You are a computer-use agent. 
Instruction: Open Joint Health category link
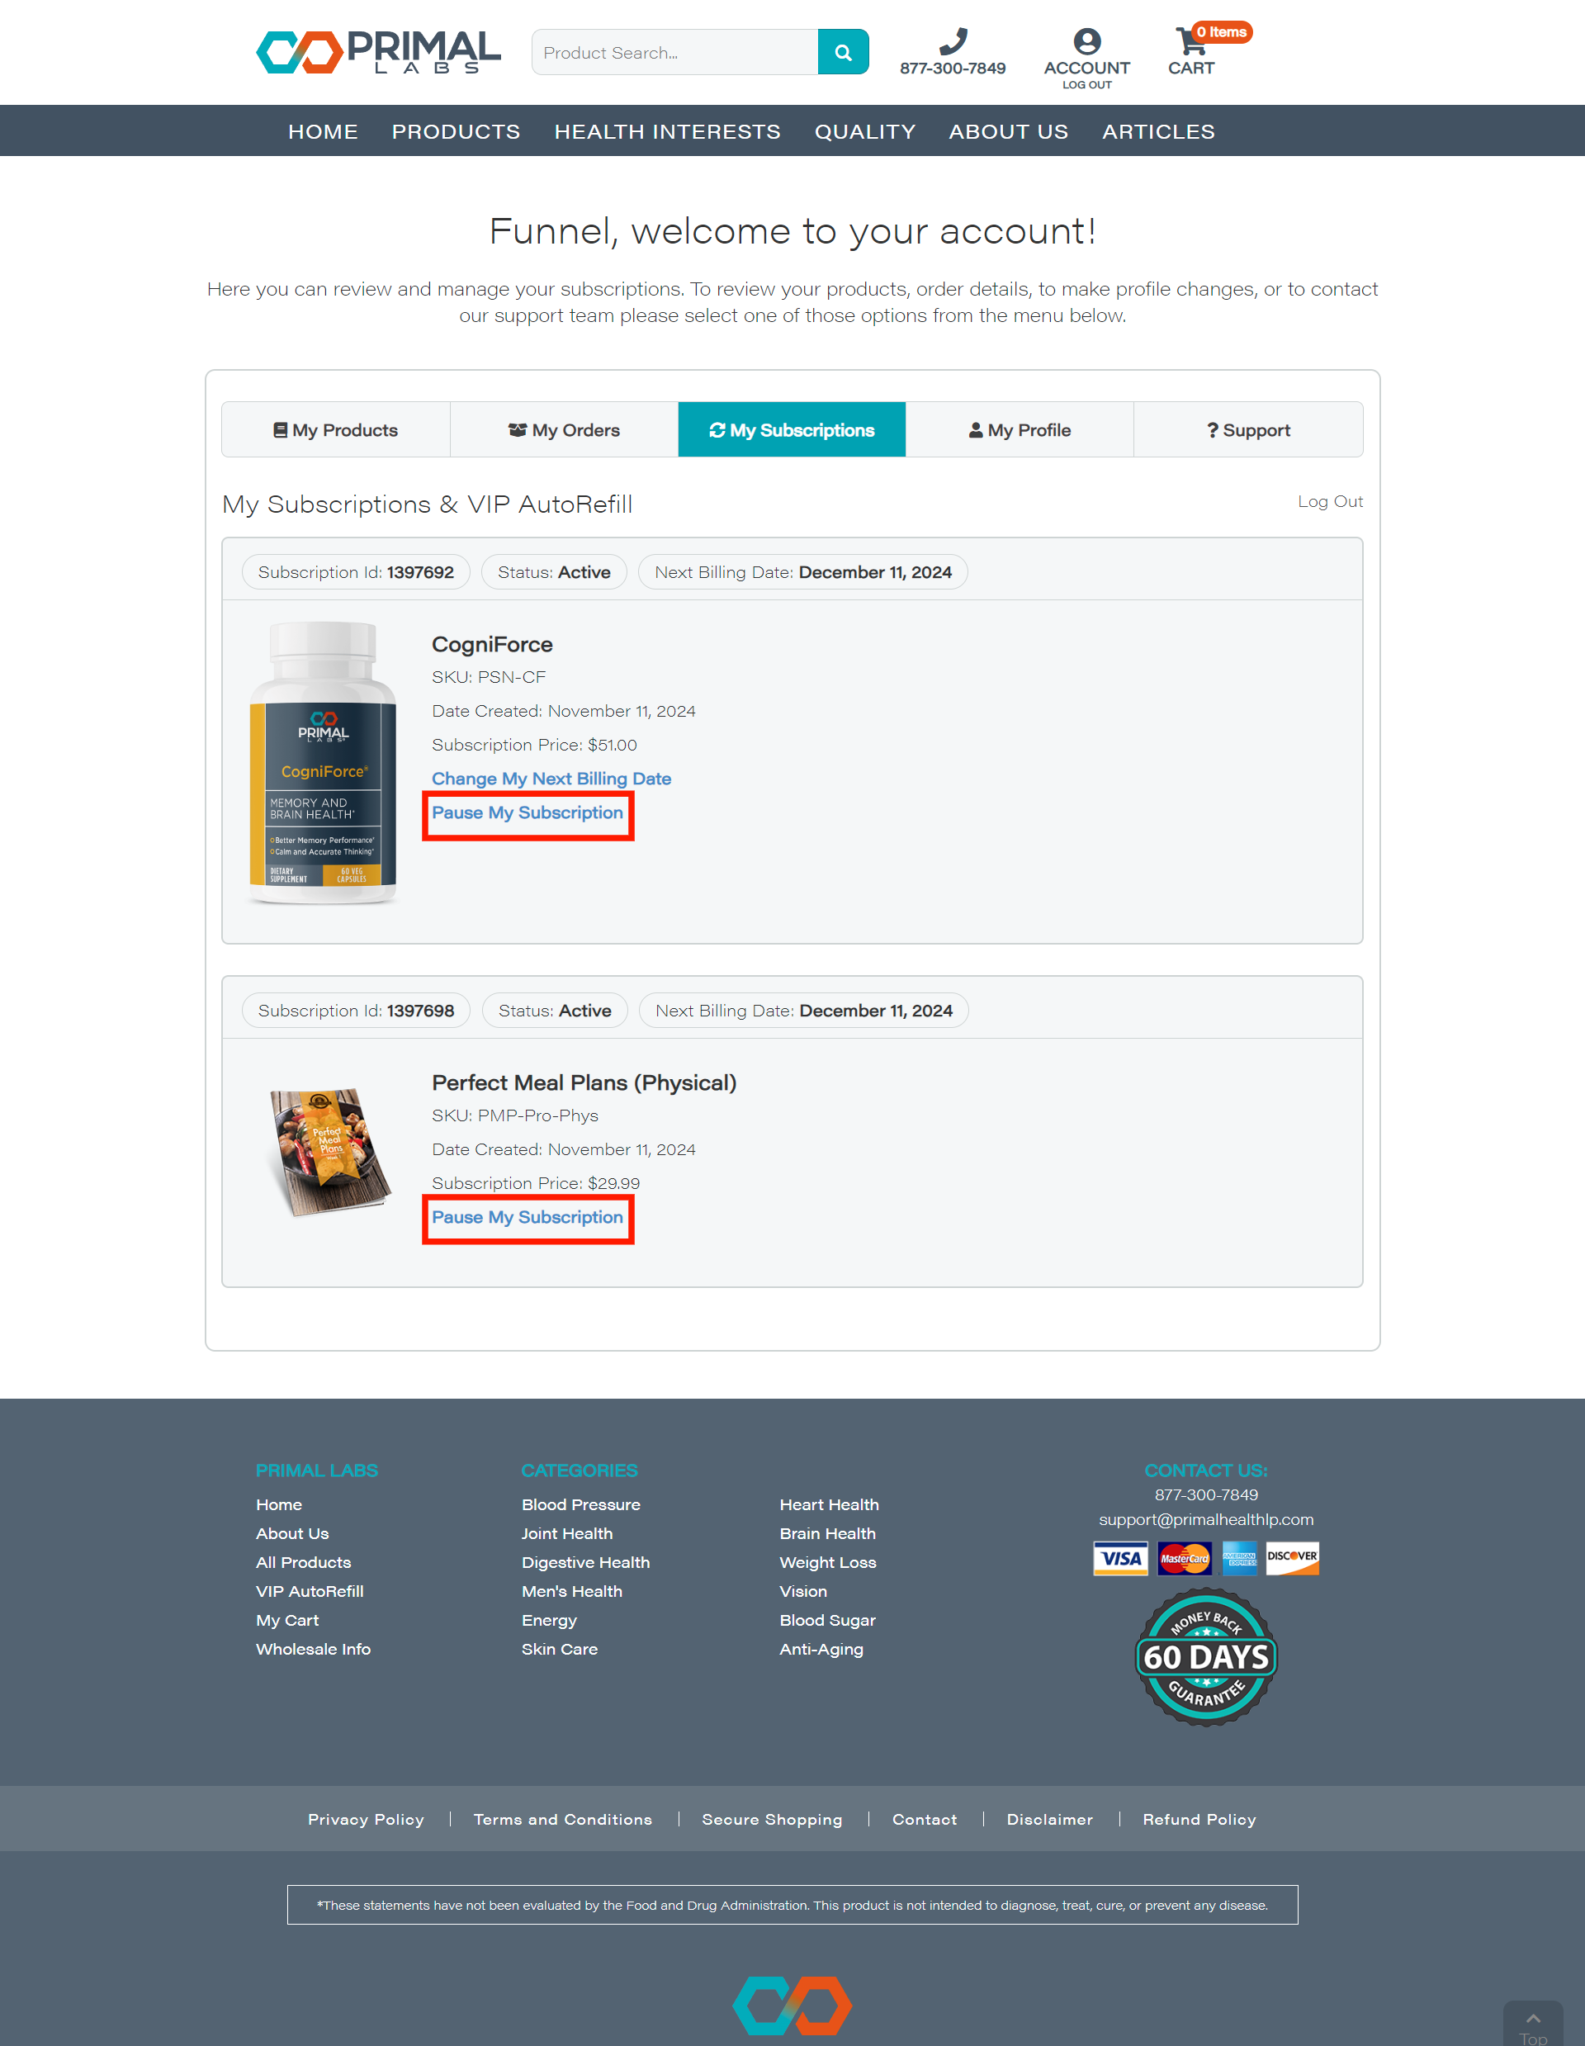click(567, 1533)
